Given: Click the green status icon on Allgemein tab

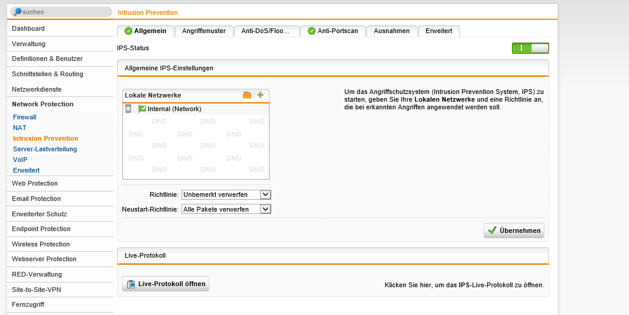Looking at the screenshot, I should pyautogui.click(x=128, y=31).
